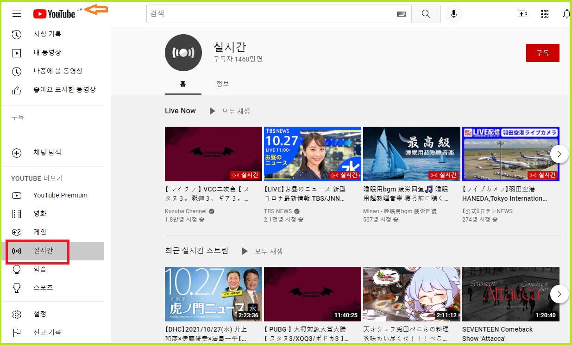Viewport: 572px width, 345px height.
Task: Open the 羽田空港 live camera thumbnail
Action: point(511,154)
